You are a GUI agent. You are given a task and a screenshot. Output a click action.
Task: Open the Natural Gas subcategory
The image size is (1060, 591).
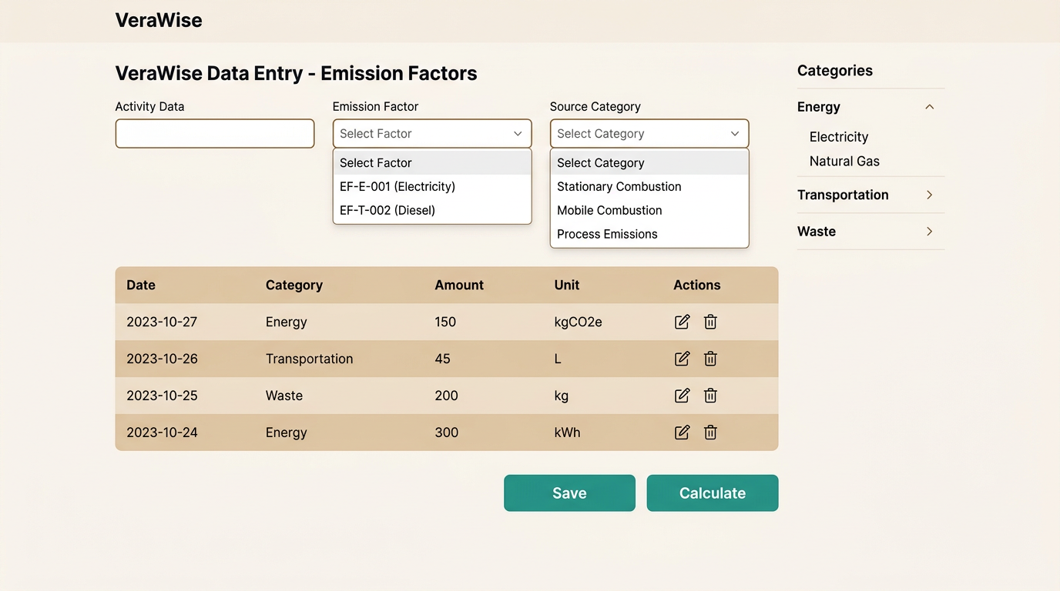point(844,161)
